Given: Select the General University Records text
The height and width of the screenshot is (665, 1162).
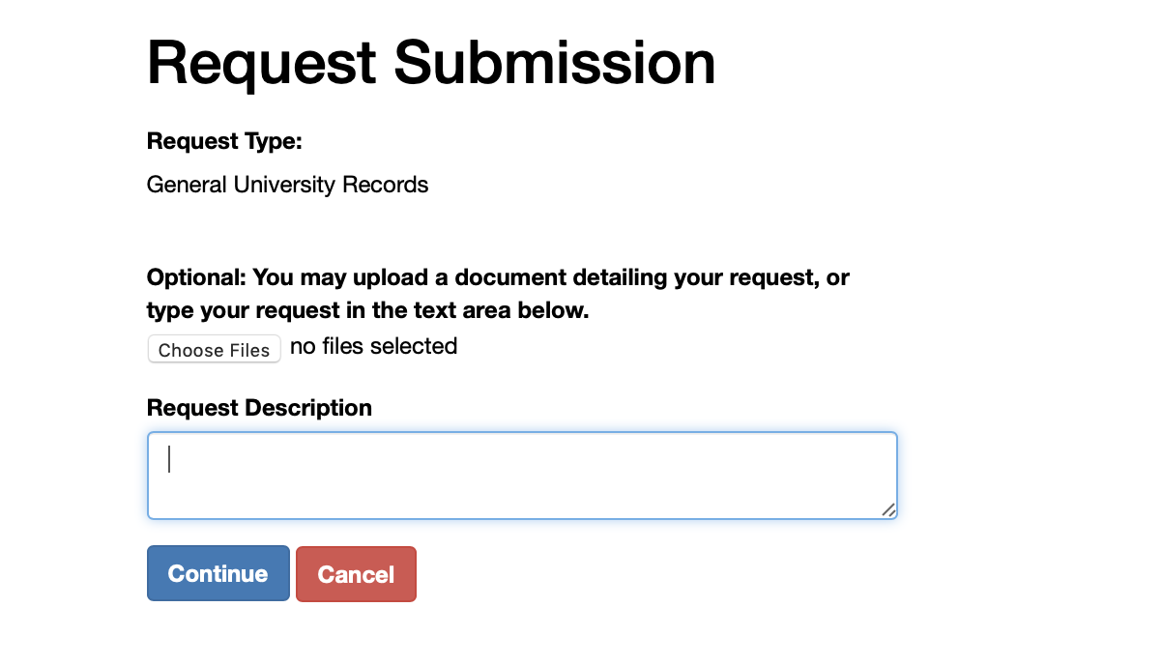Looking at the screenshot, I should [287, 185].
